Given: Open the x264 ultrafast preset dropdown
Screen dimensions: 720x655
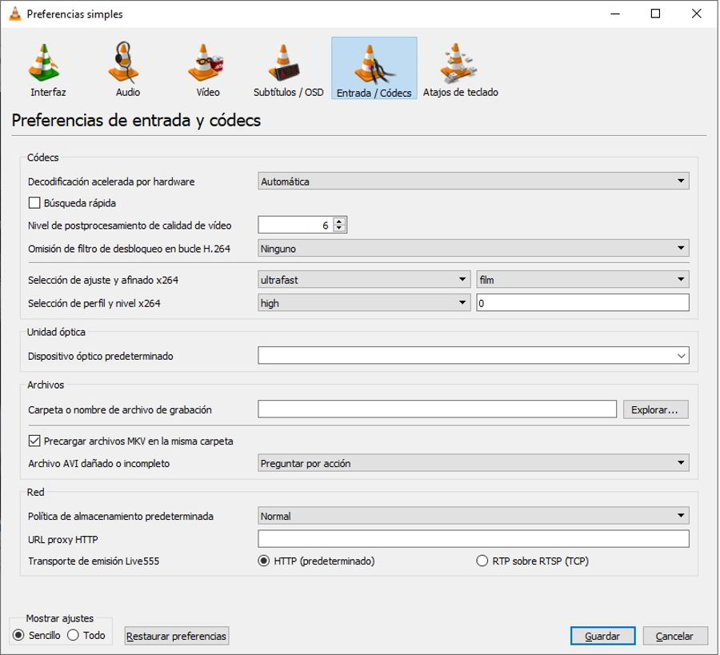Looking at the screenshot, I should [x=363, y=280].
